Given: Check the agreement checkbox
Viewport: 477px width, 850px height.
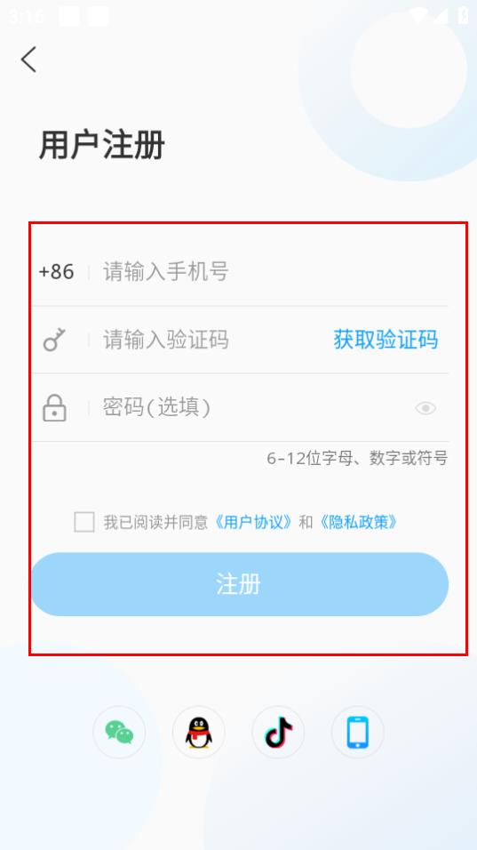Looking at the screenshot, I should [84, 522].
